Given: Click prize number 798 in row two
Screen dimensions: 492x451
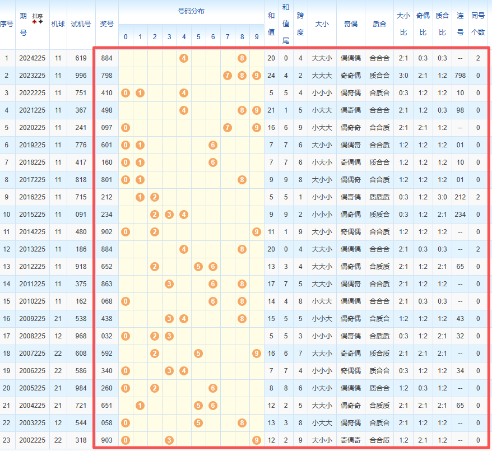Looking at the screenshot, I should [106, 76].
